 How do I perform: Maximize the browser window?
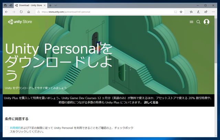[206, 5]
